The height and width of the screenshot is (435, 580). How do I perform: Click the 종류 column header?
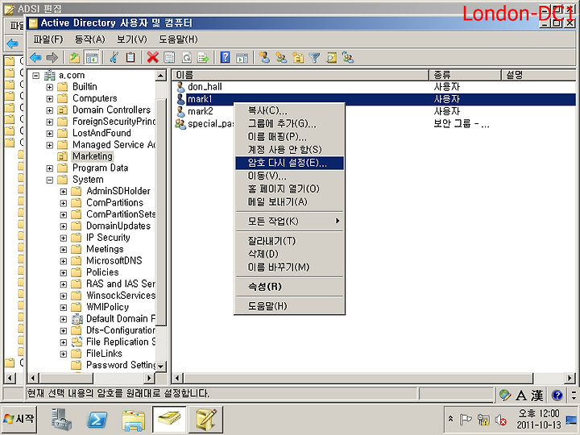465,75
